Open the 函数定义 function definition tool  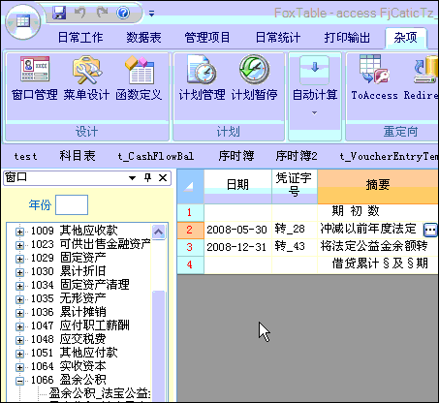[x=140, y=70]
